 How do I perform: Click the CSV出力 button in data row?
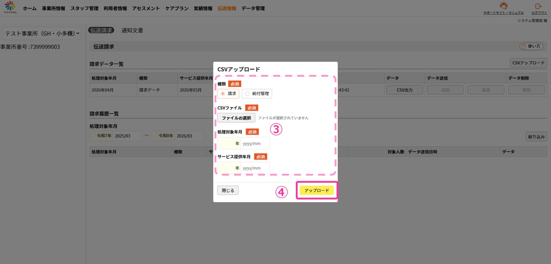click(x=404, y=90)
